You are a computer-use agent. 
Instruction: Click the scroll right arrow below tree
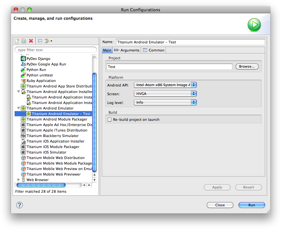(x=89, y=185)
